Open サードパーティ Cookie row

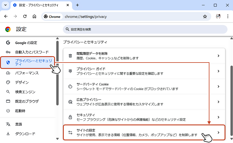(144, 87)
